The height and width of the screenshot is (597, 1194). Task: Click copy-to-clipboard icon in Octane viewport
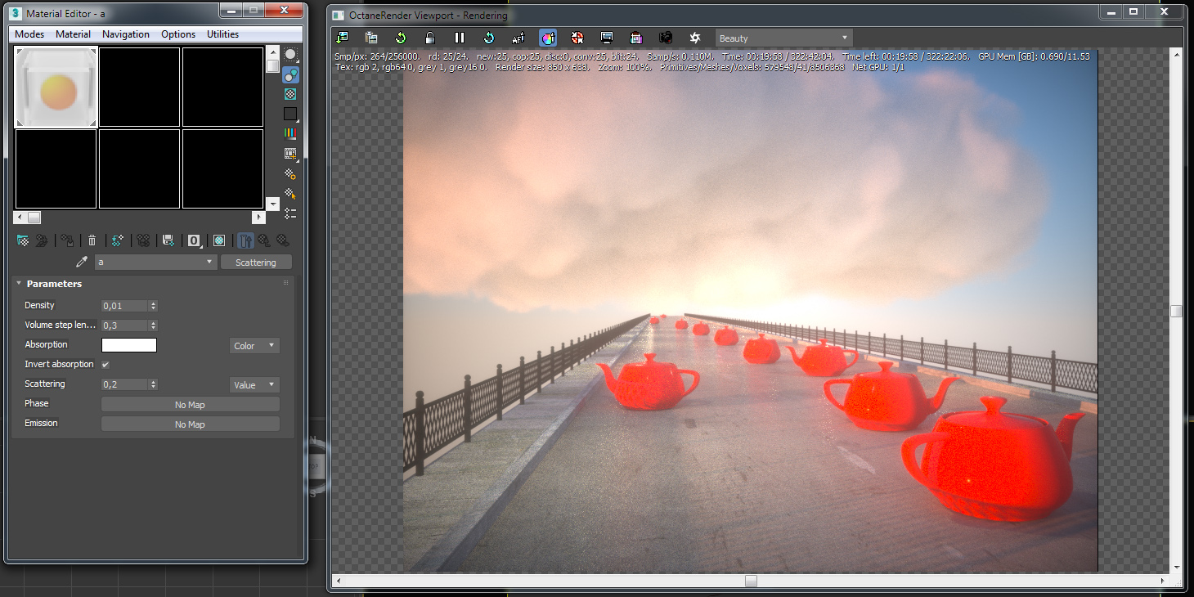click(371, 38)
